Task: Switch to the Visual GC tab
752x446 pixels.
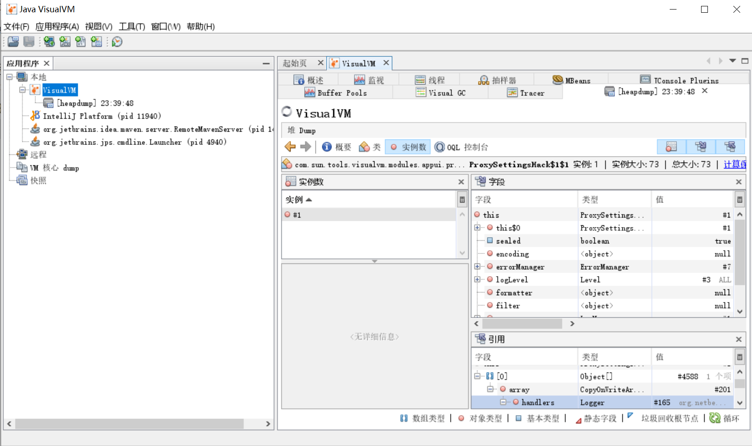Action: tap(441, 93)
